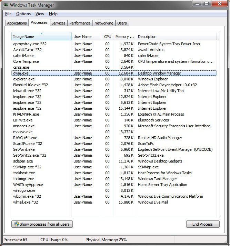Select the KHALMNPR.exe process
230x246 pixels.
click(x=114, y=114)
